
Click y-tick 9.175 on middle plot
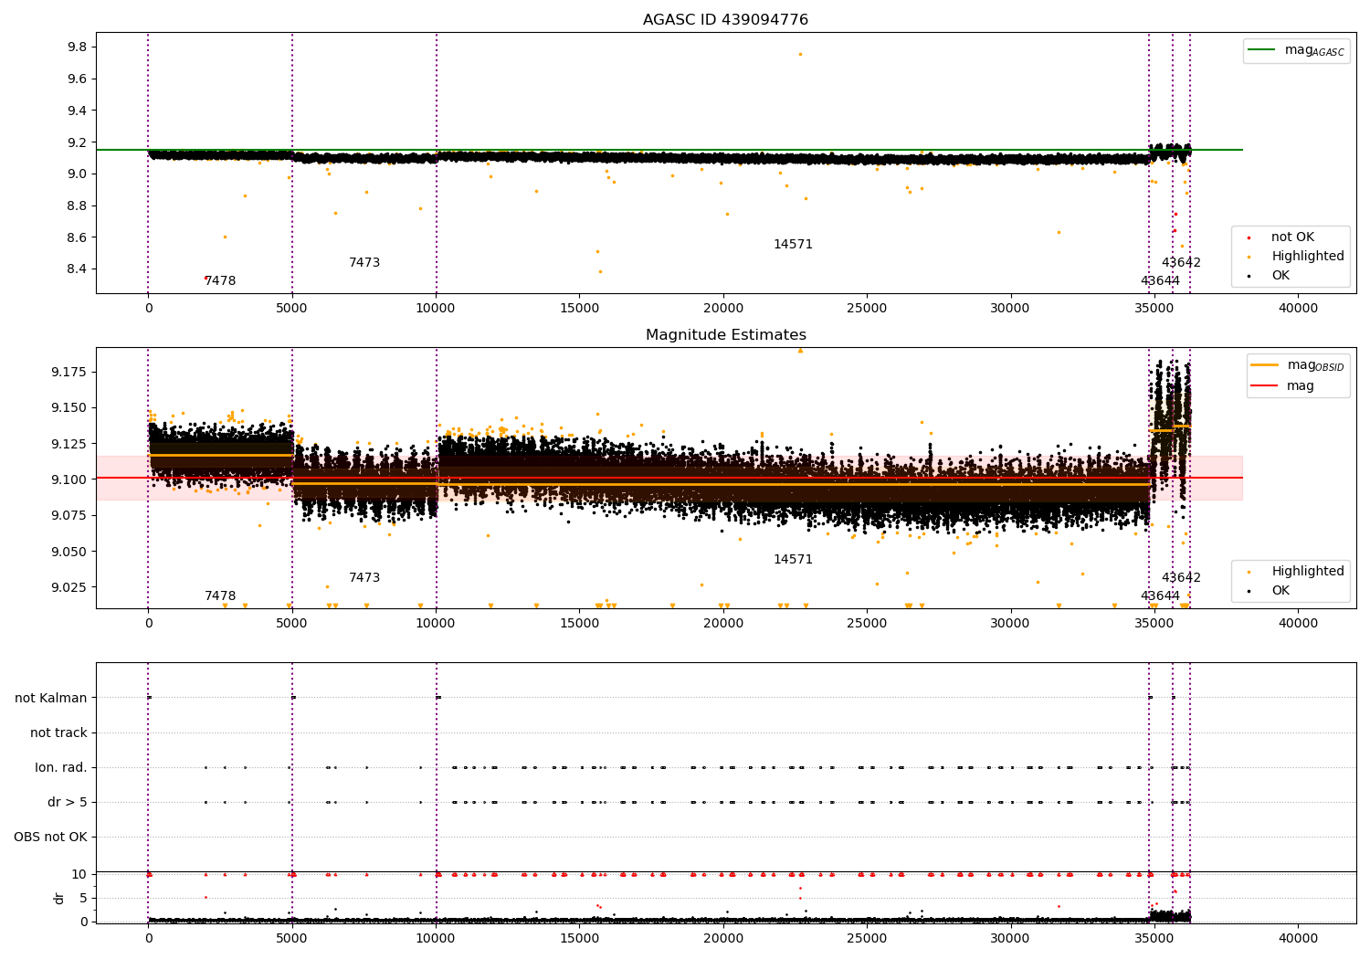(x=69, y=373)
